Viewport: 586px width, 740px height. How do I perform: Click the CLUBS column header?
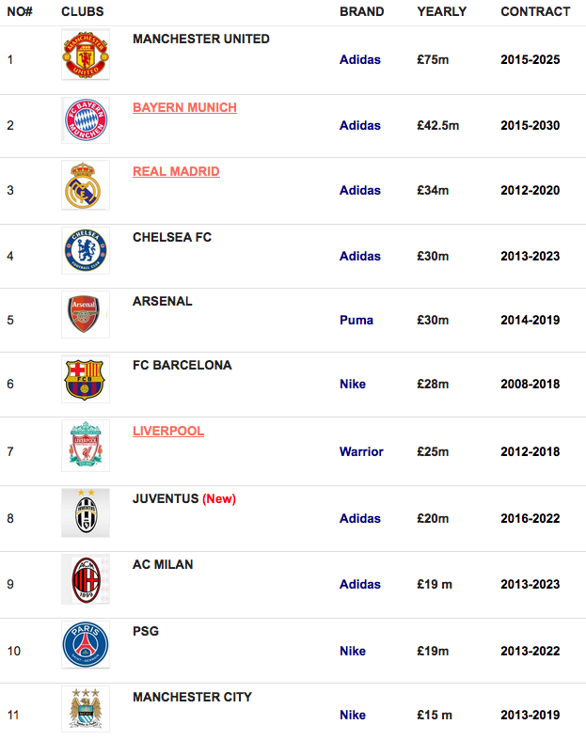[x=83, y=12]
